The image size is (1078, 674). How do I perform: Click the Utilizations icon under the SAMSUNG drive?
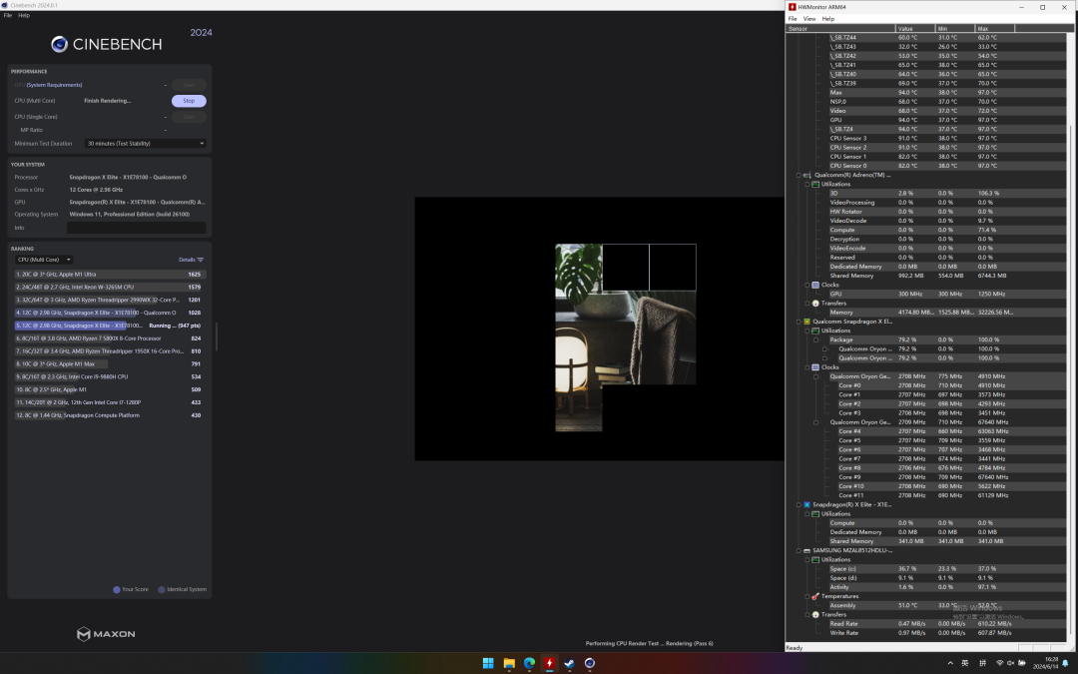[815, 560]
